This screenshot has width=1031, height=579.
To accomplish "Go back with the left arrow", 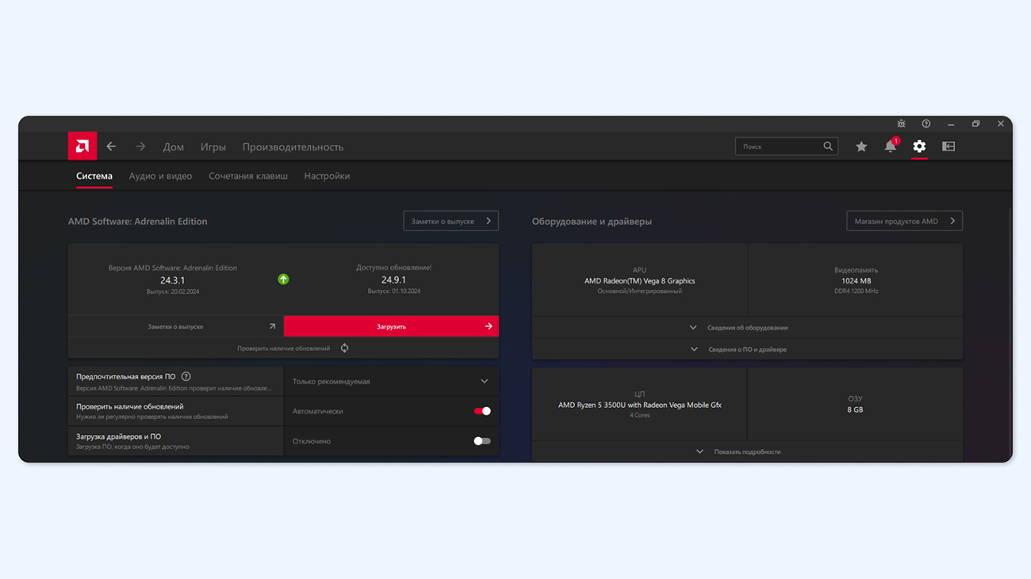I will point(111,147).
